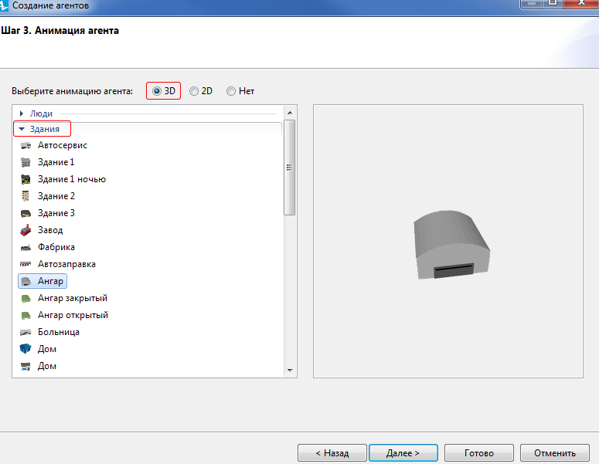Click the Автосервис building icon
The image size is (599, 464).
pos(26,145)
